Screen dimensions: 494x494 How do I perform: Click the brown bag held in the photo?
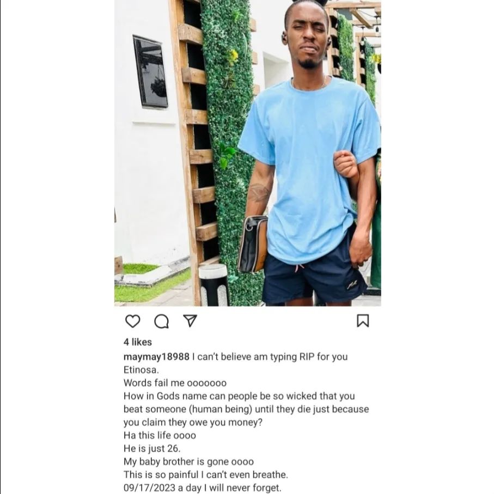[x=253, y=244]
